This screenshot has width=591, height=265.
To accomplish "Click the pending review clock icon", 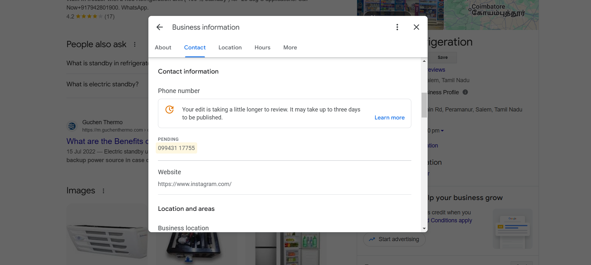I will coord(169,110).
